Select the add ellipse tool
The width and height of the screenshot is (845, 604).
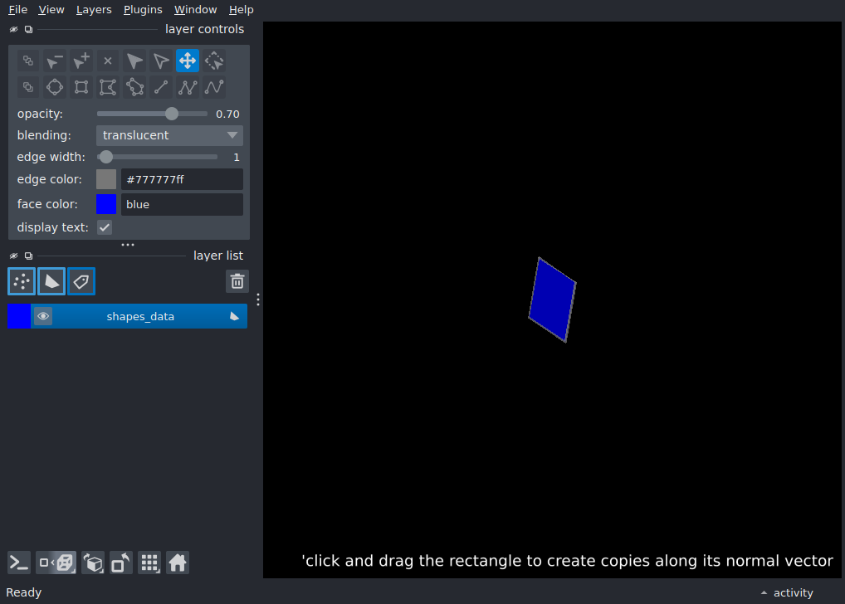coord(55,87)
